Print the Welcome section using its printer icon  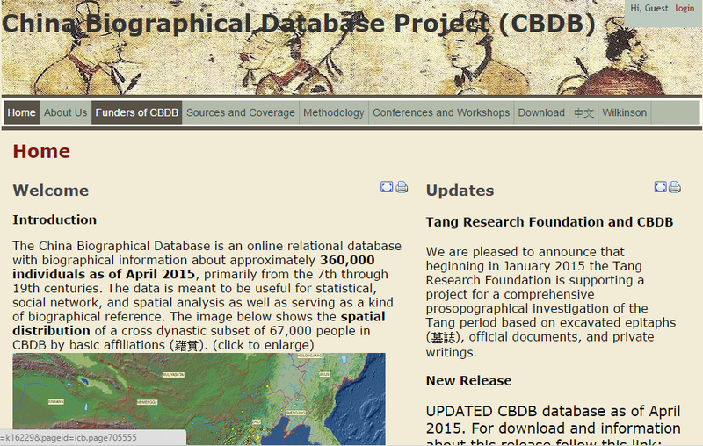click(402, 187)
